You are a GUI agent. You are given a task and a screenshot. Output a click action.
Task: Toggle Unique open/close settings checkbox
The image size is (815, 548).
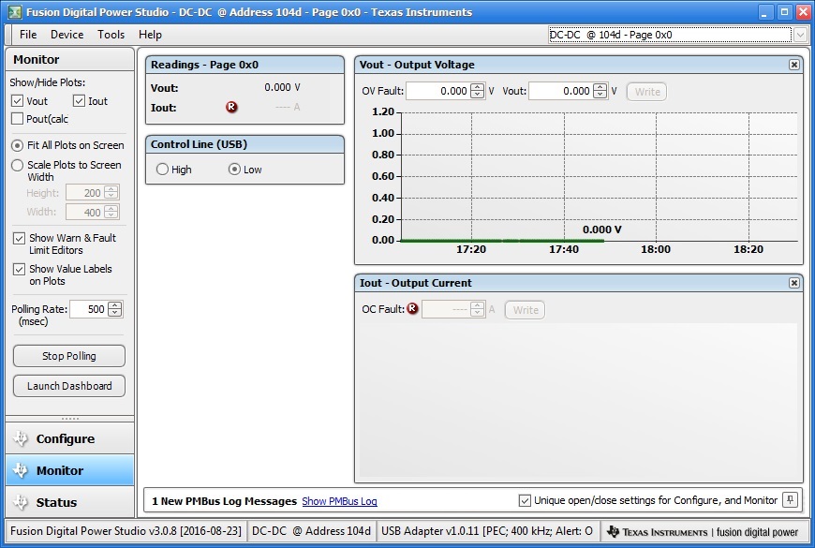pyautogui.click(x=525, y=500)
